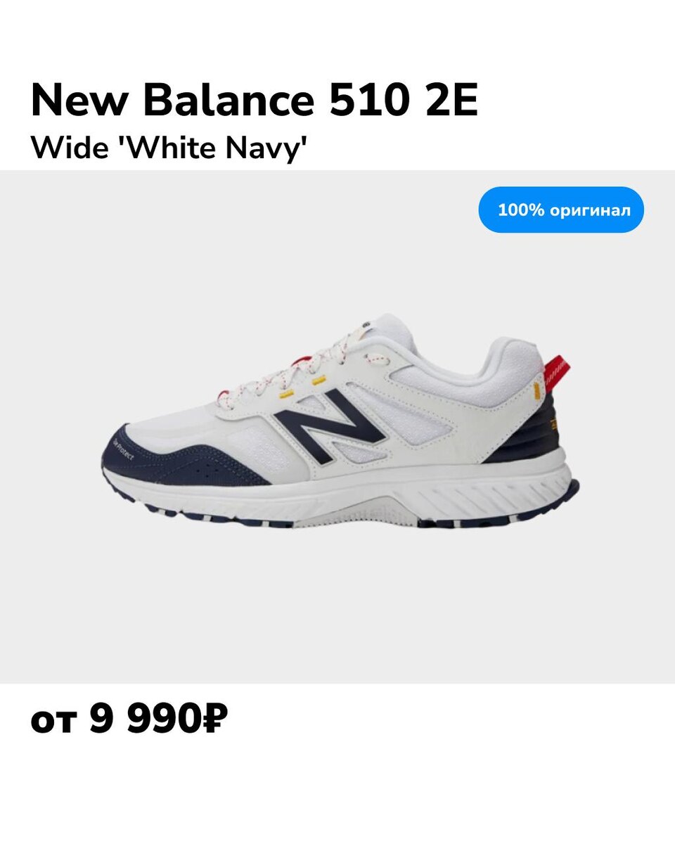Image resolution: width=675 pixels, height=844 pixels.
Task: Click the Wide 'White Navy' subtitle
Action: pos(170,148)
